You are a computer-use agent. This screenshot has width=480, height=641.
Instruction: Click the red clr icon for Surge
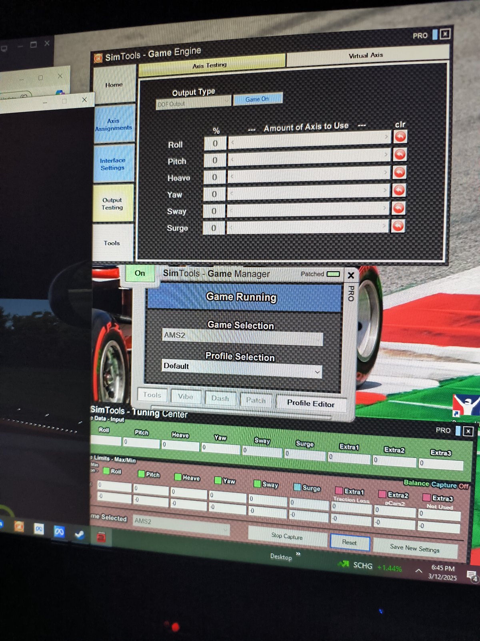click(398, 226)
